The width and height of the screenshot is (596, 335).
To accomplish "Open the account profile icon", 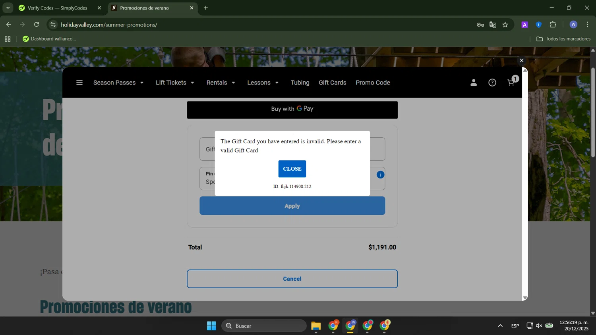I will coord(474,83).
